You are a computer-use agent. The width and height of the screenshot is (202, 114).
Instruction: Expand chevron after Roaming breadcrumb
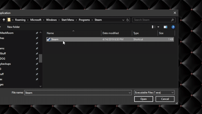(x=28, y=20)
